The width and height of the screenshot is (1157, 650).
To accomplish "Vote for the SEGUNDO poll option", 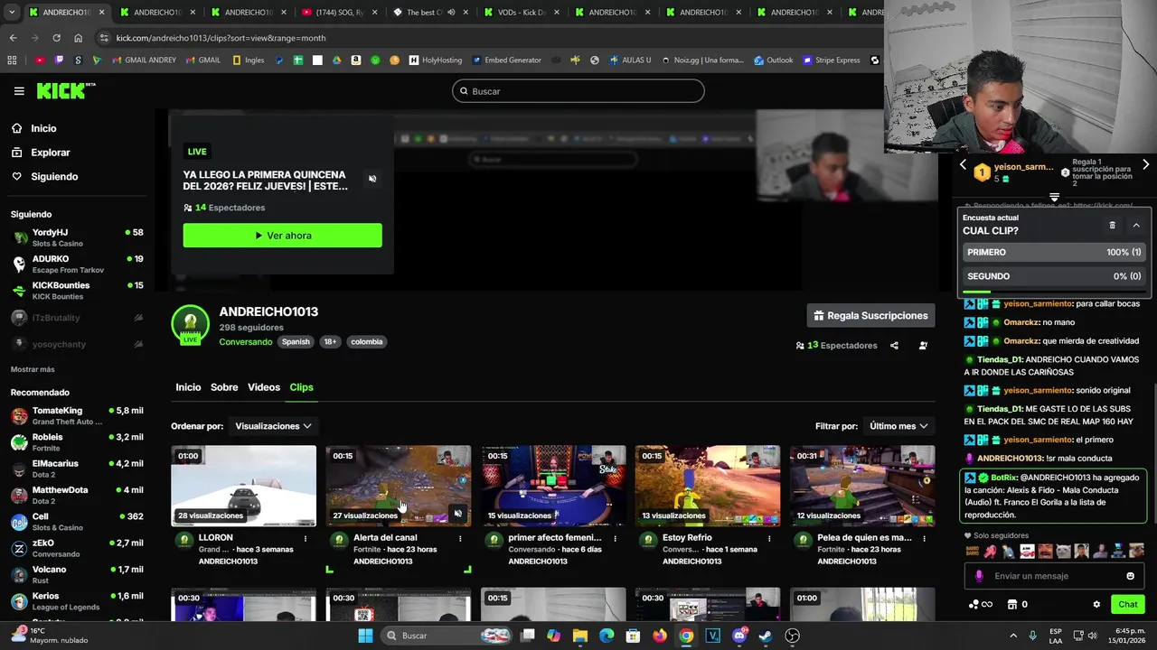I will point(1054,276).
